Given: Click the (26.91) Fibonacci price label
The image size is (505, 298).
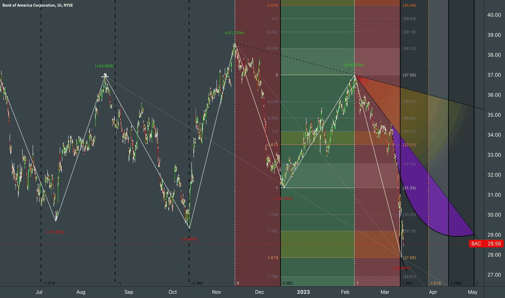Looking at the screenshot, I should pos(409,277).
